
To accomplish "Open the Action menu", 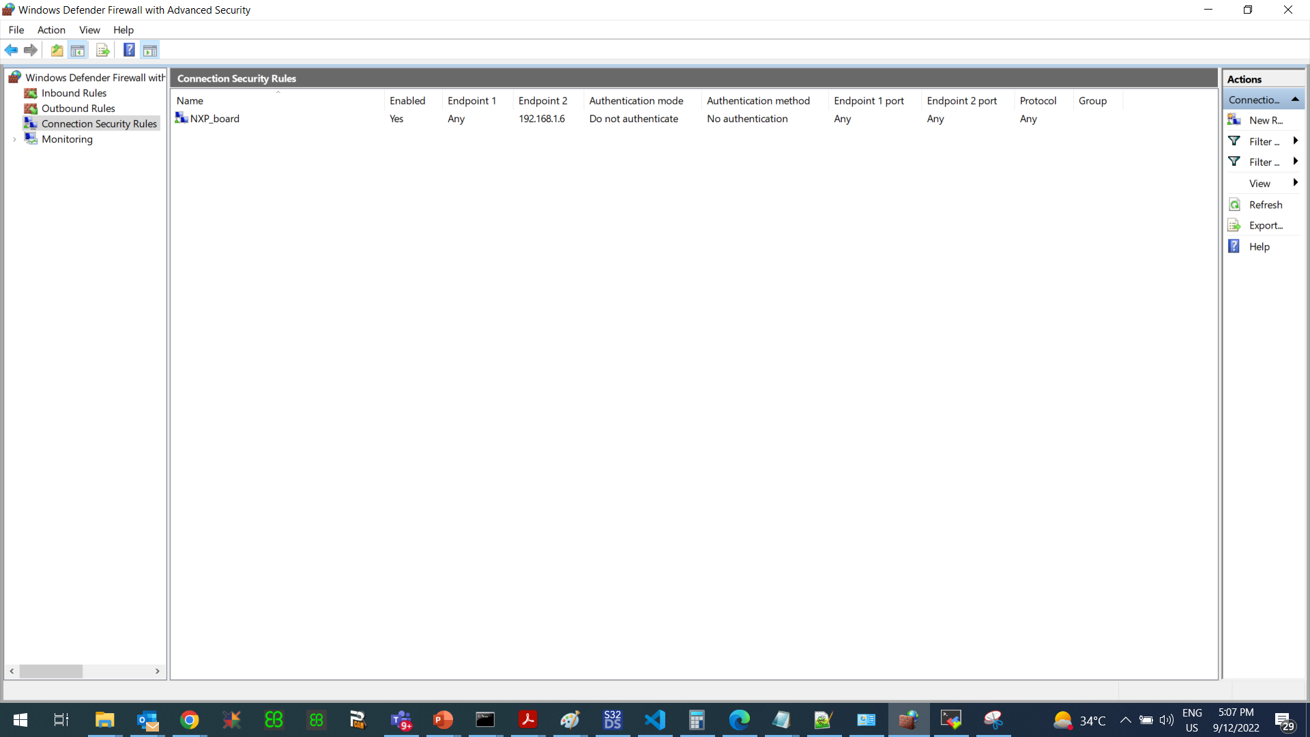I will (x=51, y=29).
